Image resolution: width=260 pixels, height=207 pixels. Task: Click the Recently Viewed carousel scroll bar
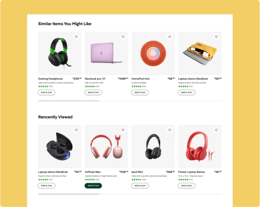[x=130, y=194]
